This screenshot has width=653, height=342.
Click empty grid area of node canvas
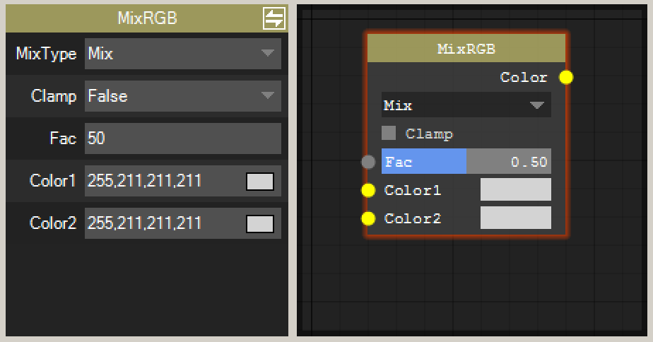(x=466, y=290)
